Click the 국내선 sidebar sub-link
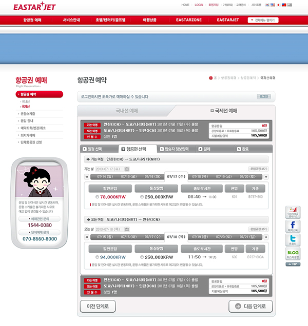Viewport: 308px width, 326px height. click(x=26, y=101)
